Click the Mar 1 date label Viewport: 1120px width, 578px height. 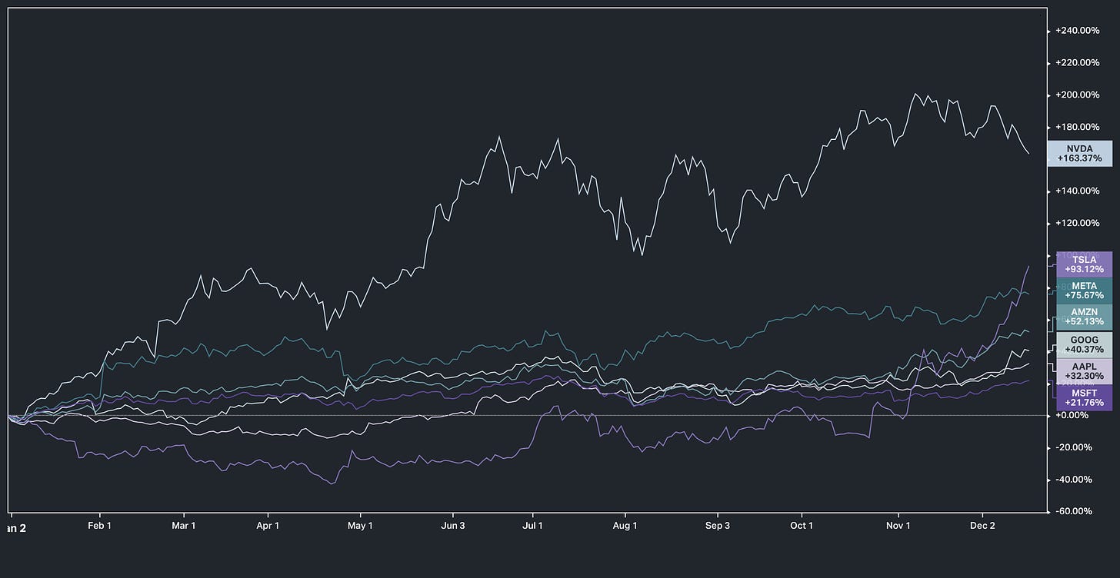click(x=183, y=526)
